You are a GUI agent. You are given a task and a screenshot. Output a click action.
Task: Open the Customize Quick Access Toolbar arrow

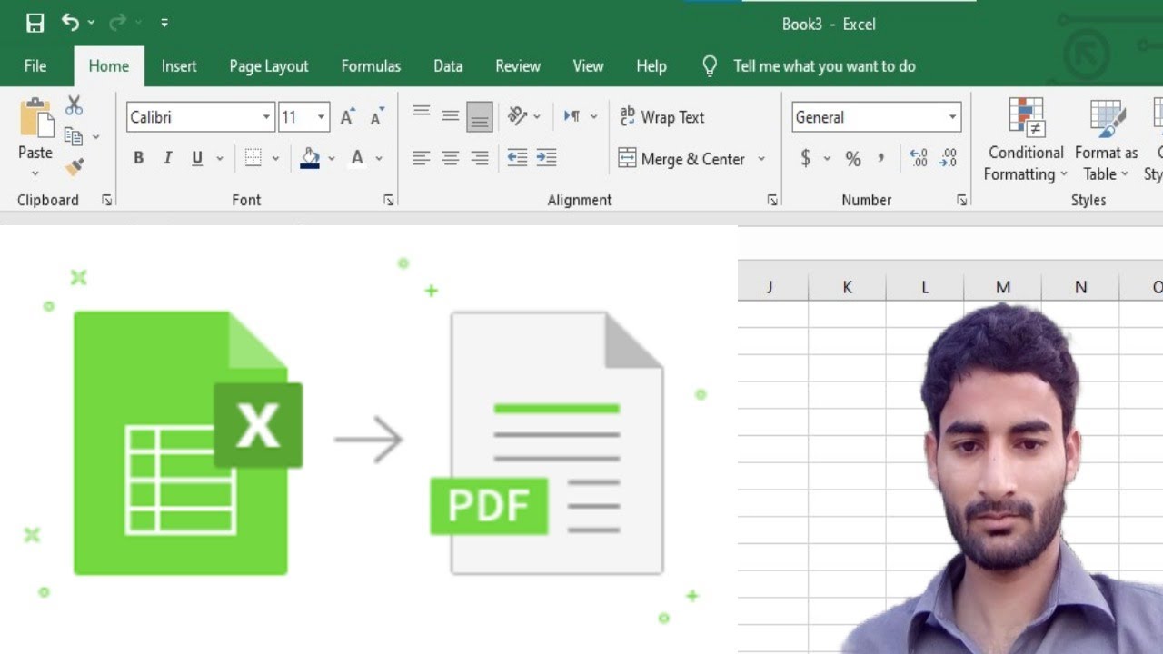tap(164, 24)
